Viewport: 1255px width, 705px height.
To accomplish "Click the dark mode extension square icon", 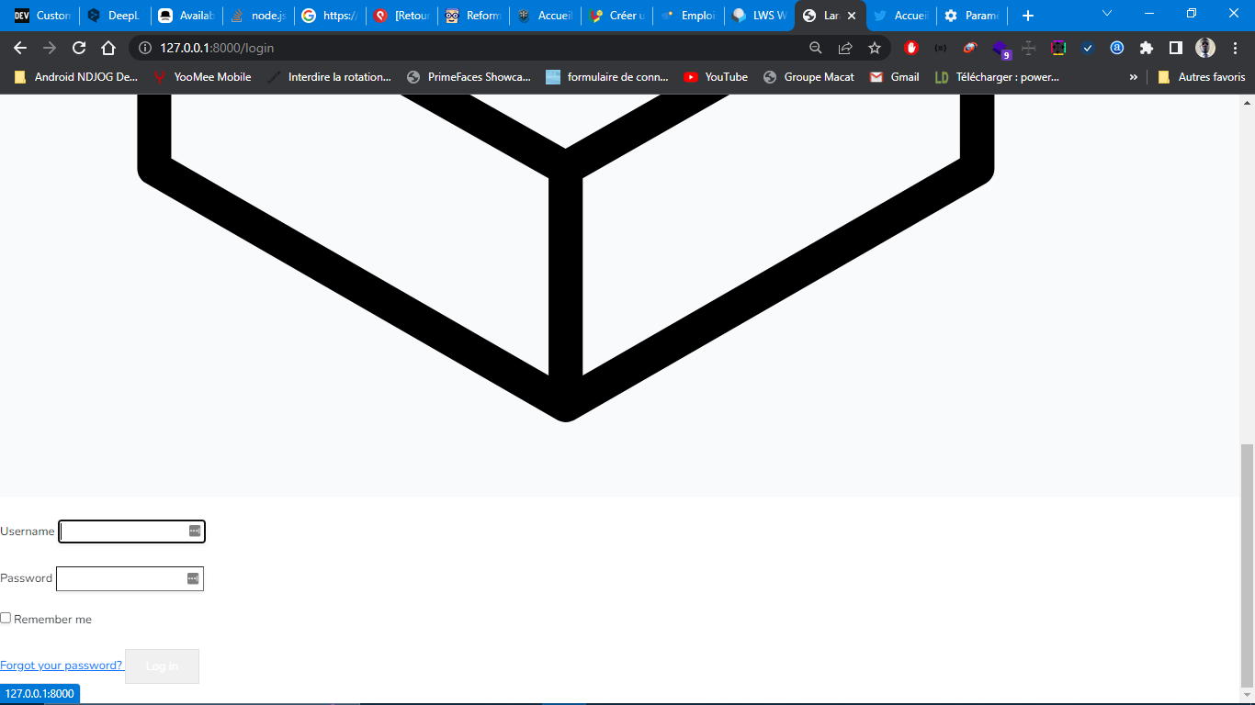I will tap(1057, 46).
